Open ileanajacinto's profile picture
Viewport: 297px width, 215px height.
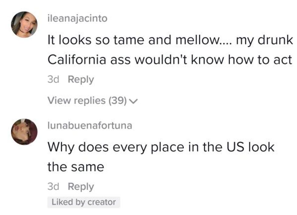[x=24, y=24]
